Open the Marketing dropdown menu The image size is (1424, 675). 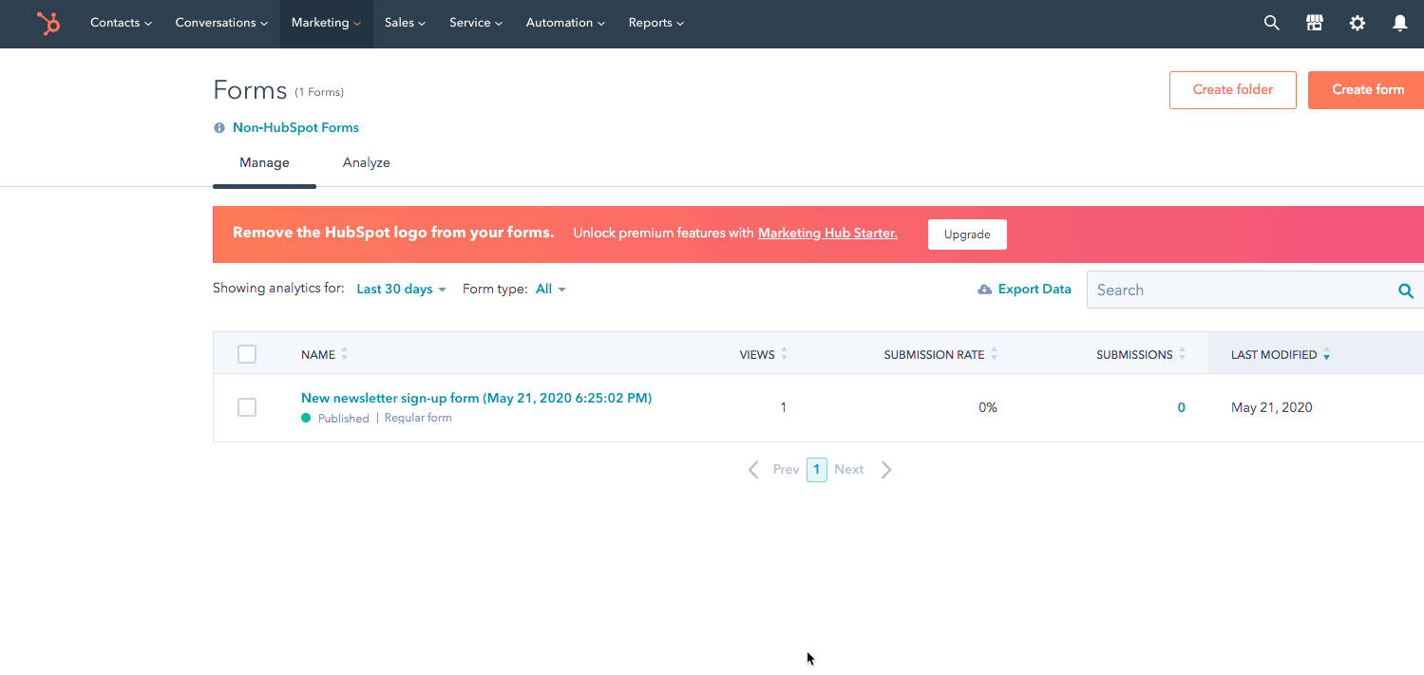coord(326,23)
